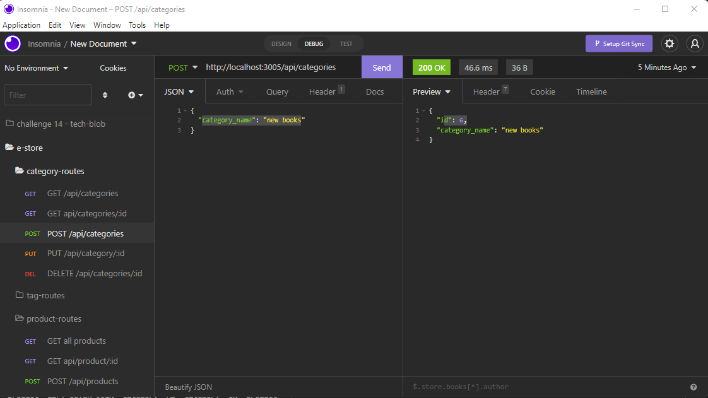Switch to the Timeline tab

click(x=591, y=91)
